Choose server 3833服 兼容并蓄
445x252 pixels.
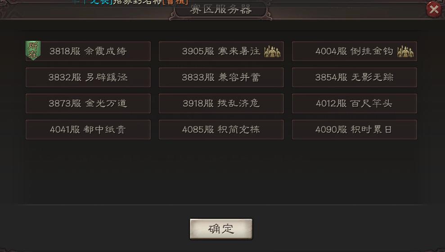coord(221,77)
